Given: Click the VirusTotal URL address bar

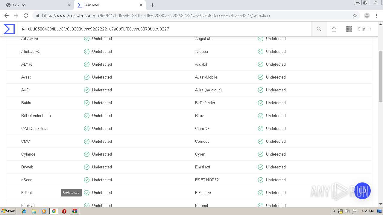Looking at the screenshot, I should 156,16.
